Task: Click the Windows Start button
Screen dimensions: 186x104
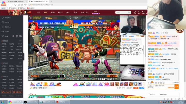Action: pos(3,102)
